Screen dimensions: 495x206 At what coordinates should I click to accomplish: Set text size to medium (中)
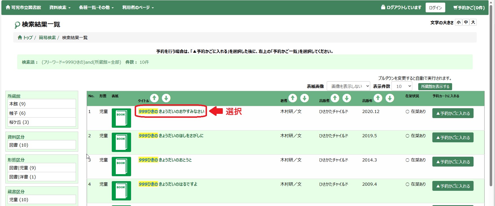[466, 22]
